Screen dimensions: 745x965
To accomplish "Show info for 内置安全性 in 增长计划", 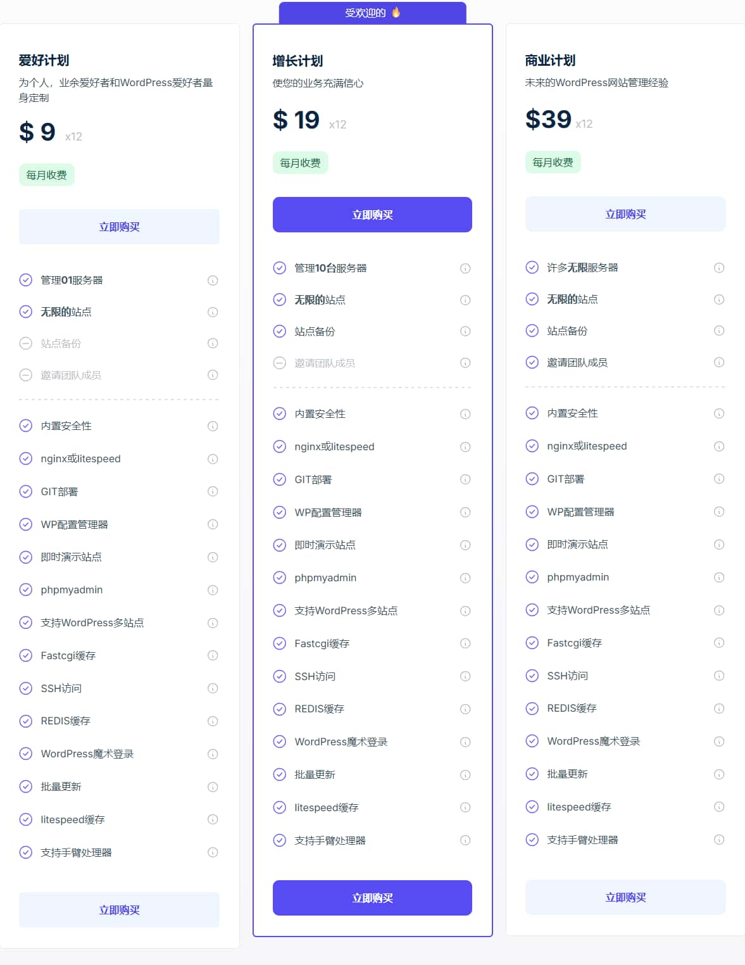I will (x=465, y=414).
